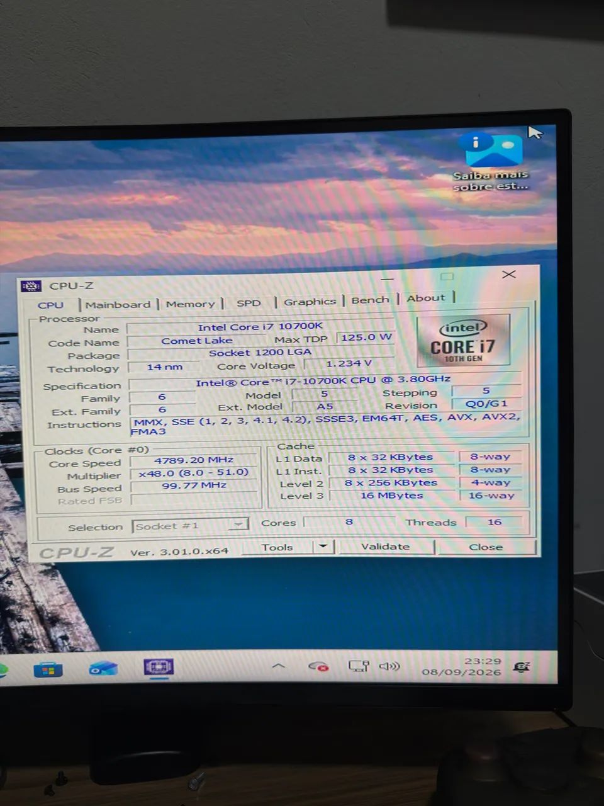Click the cloud sync error tray icon

click(x=318, y=666)
